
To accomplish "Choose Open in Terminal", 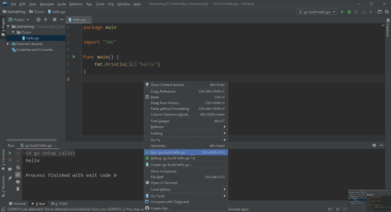I will (x=186, y=183).
